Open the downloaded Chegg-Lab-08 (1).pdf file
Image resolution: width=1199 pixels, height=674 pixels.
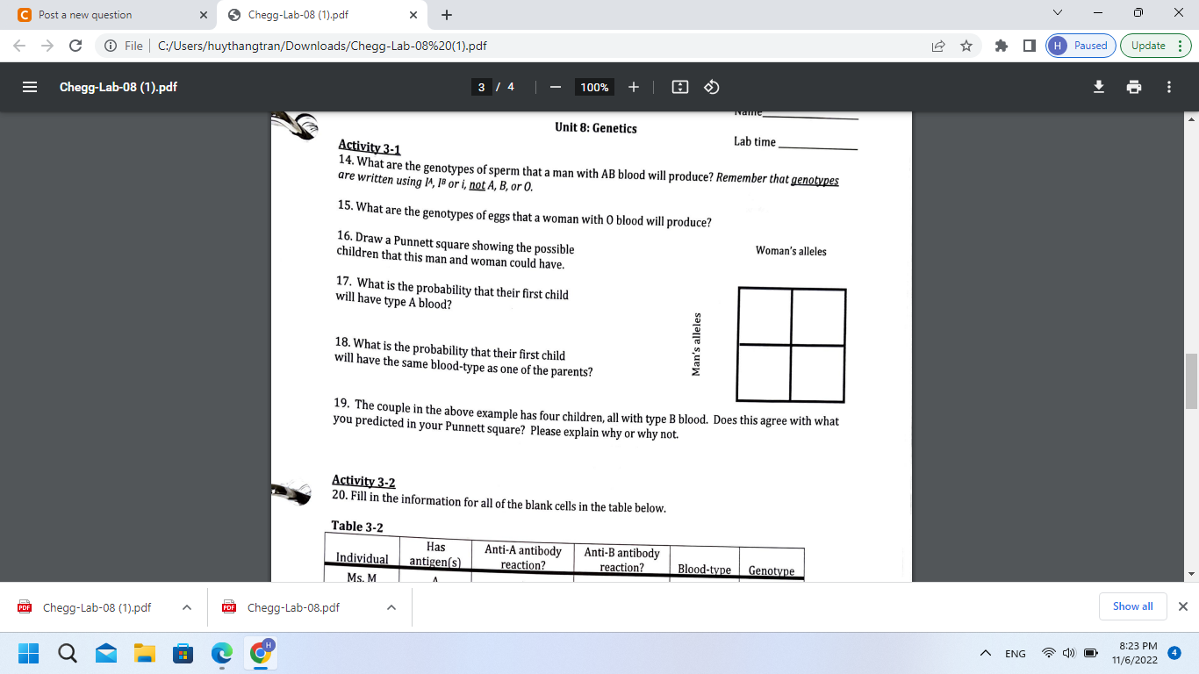click(x=97, y=607)
